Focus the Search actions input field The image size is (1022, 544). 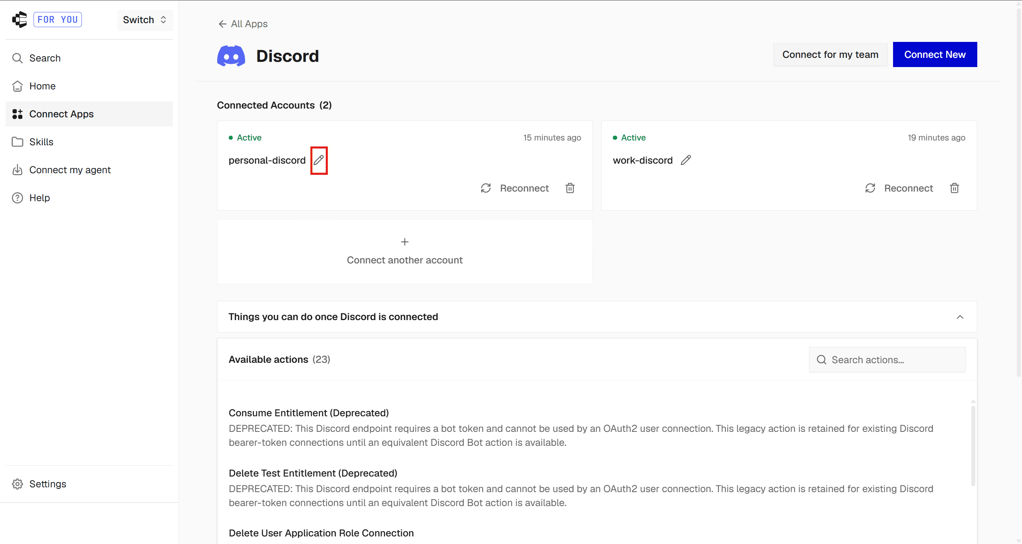click(887, 360)
